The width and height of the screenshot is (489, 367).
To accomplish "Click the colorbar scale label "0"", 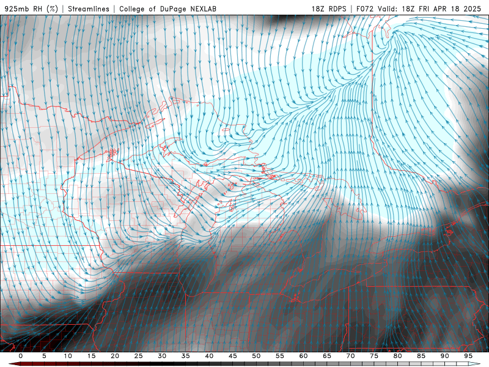I will tap(21, 356).
